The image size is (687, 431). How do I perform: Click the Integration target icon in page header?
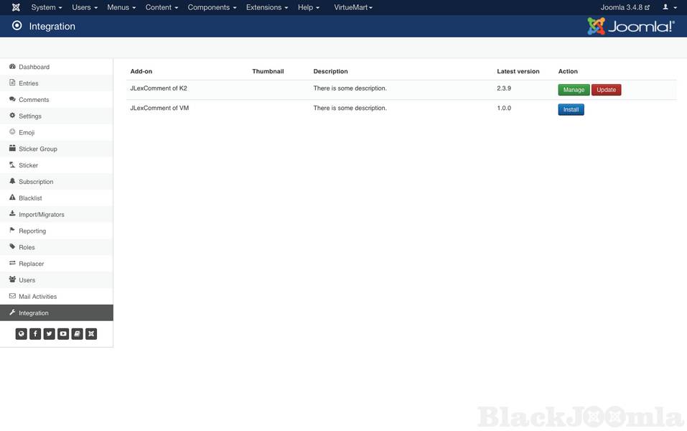(x=17, y=26)
